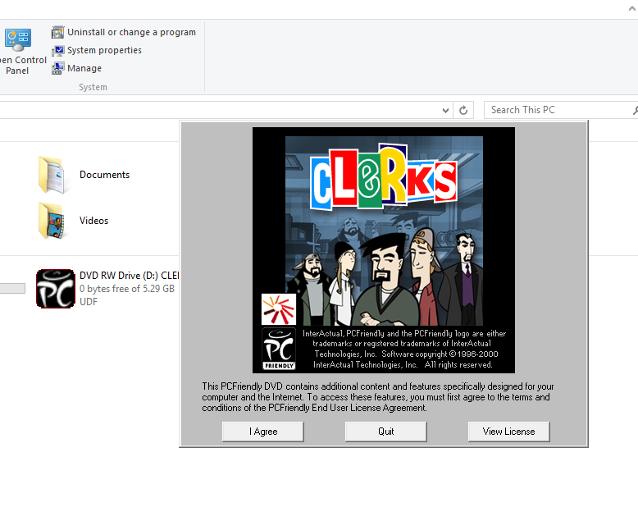Click the Clerks cover artwork in dialog

pos(384,230)
